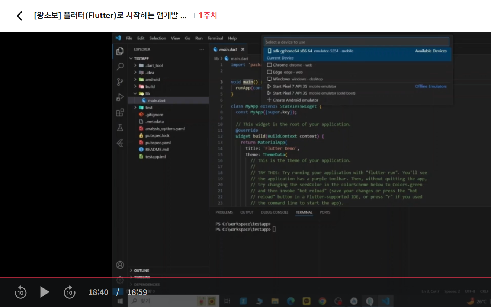Open the View menu

(175, 38)
